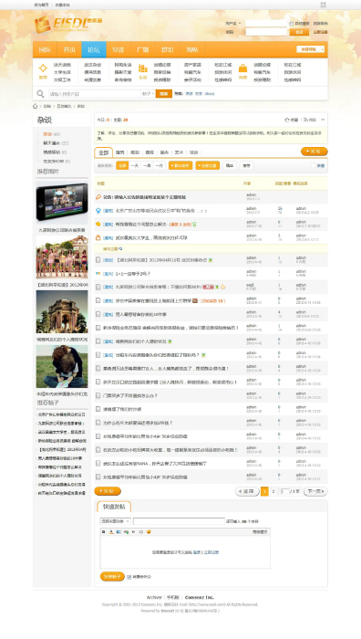This screenshot has height=639, width=361.
Task: Click the orange bubble icon on third thread
Action: pos(98,225)
